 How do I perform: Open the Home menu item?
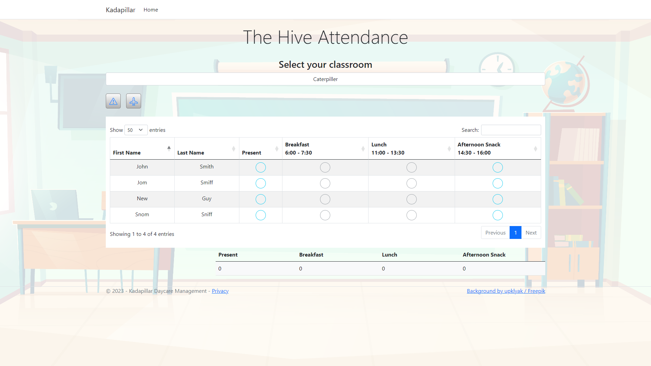point(151,9)
